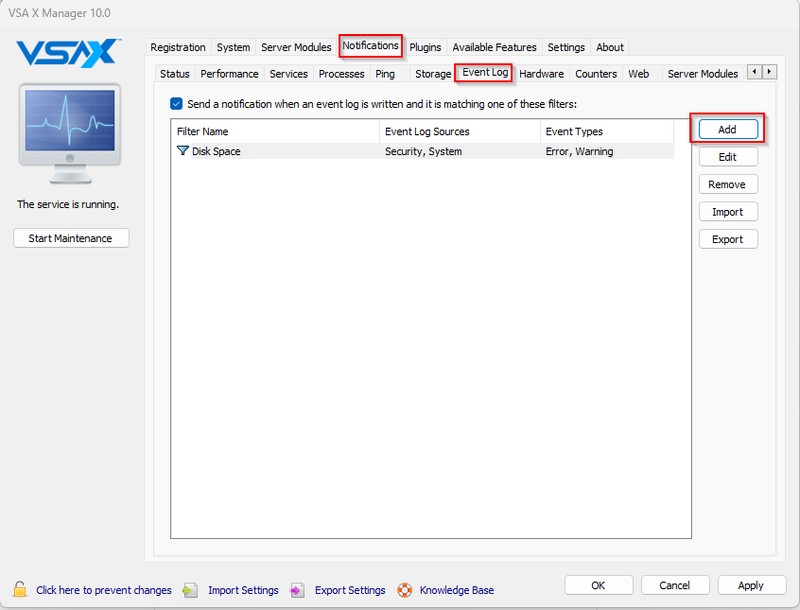This screenshot has height=610, width=800.
Task: Select the Notifications tab
Action: click(x=371, y=45)
